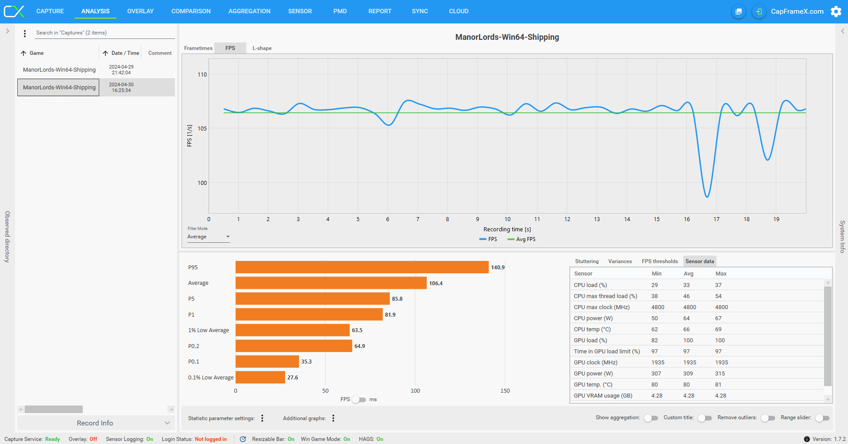The width and height of the screenshot is (848, 444).
Task: Open the Stuttering tab
Action: (587, 261)
